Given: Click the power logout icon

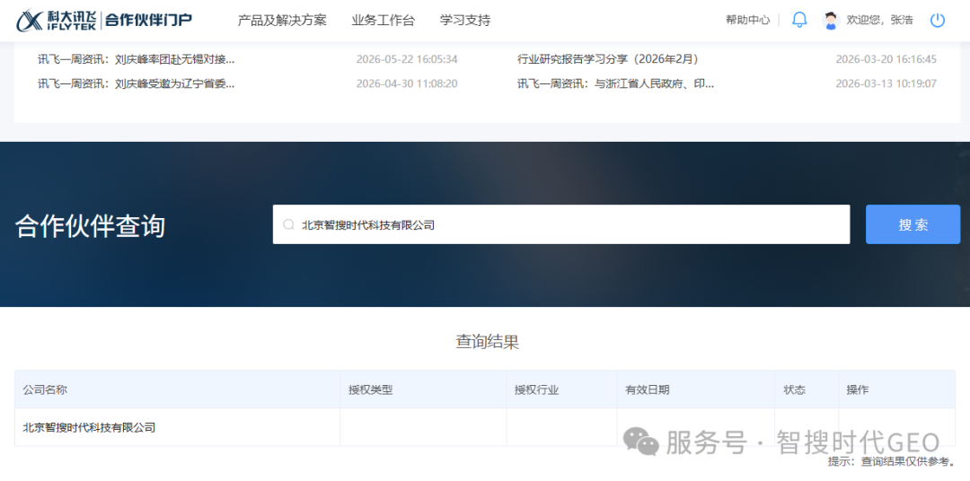Looking at the screenshot, I should (x=937, y=21).
